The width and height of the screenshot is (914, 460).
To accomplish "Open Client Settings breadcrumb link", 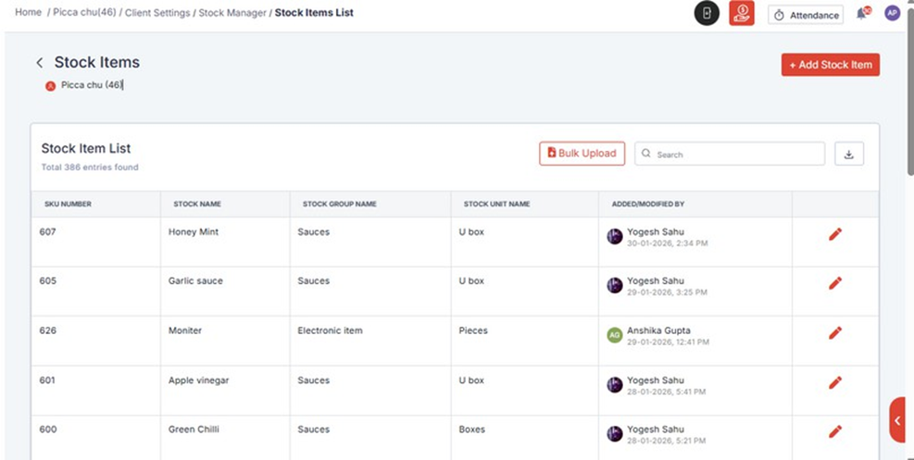I will point(157,13).
